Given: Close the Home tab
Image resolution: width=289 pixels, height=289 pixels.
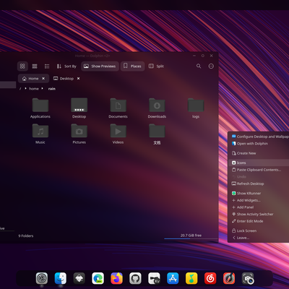Looking at the screenshot, I should [x=43, y=79].
